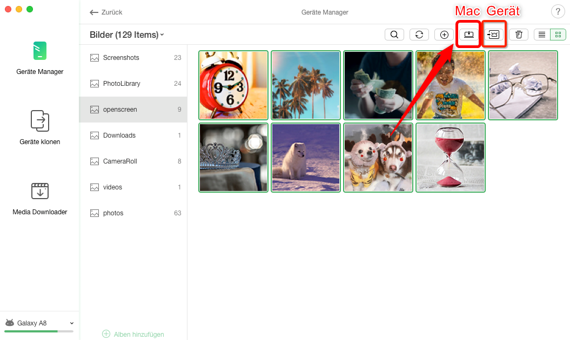Go back with Zurück button
Screen dimensions: 570x340
[106, 12]
